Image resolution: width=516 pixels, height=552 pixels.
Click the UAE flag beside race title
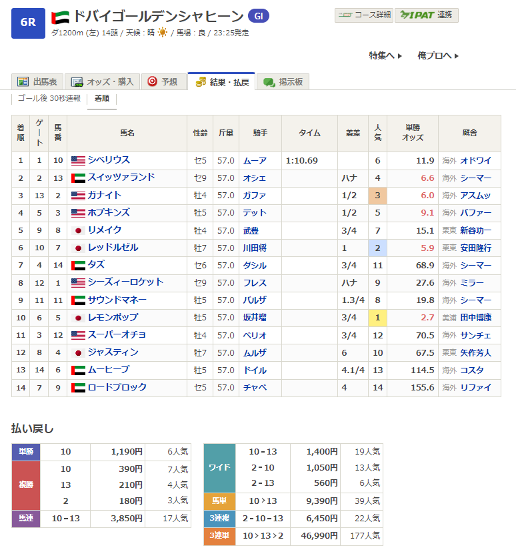pyautogui.click(x=60, y=17)
